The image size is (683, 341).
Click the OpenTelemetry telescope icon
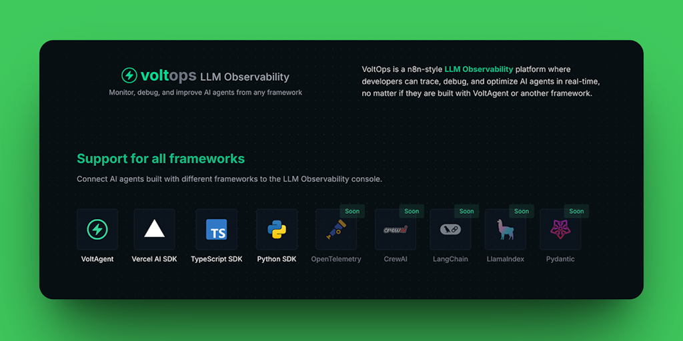click(336, 229)
